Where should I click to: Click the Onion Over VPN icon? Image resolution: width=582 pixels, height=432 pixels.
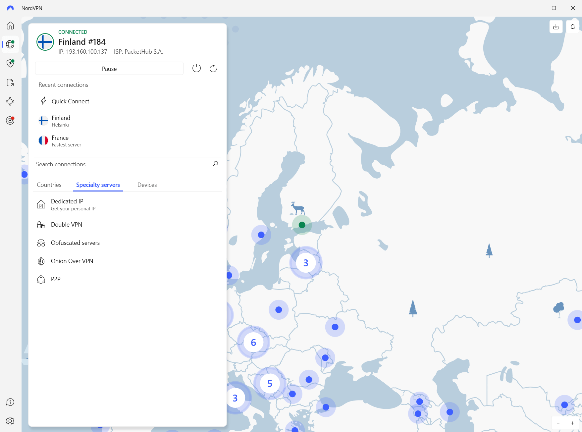point(41,261)
